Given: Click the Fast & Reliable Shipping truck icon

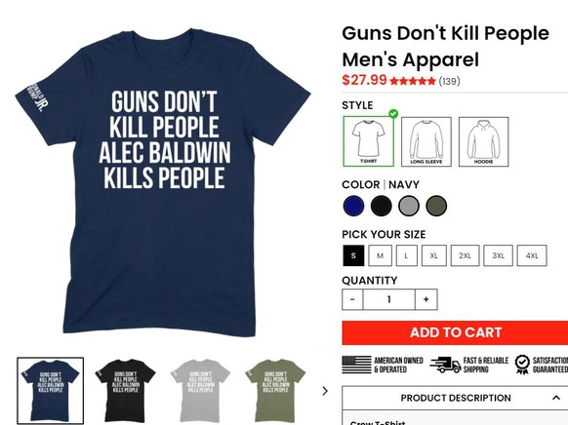Looking at the screenshot, I should [x=445, y=365].
